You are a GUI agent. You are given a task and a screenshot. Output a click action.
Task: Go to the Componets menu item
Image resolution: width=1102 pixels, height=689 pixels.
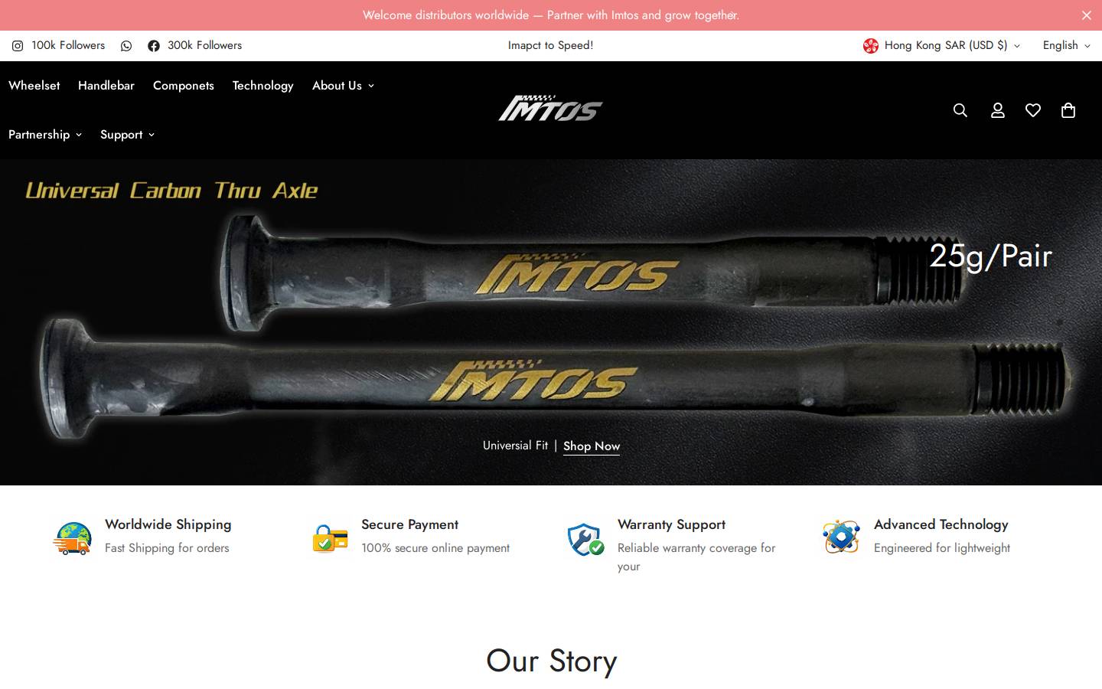pyautogui.click(x=184, y=86)
